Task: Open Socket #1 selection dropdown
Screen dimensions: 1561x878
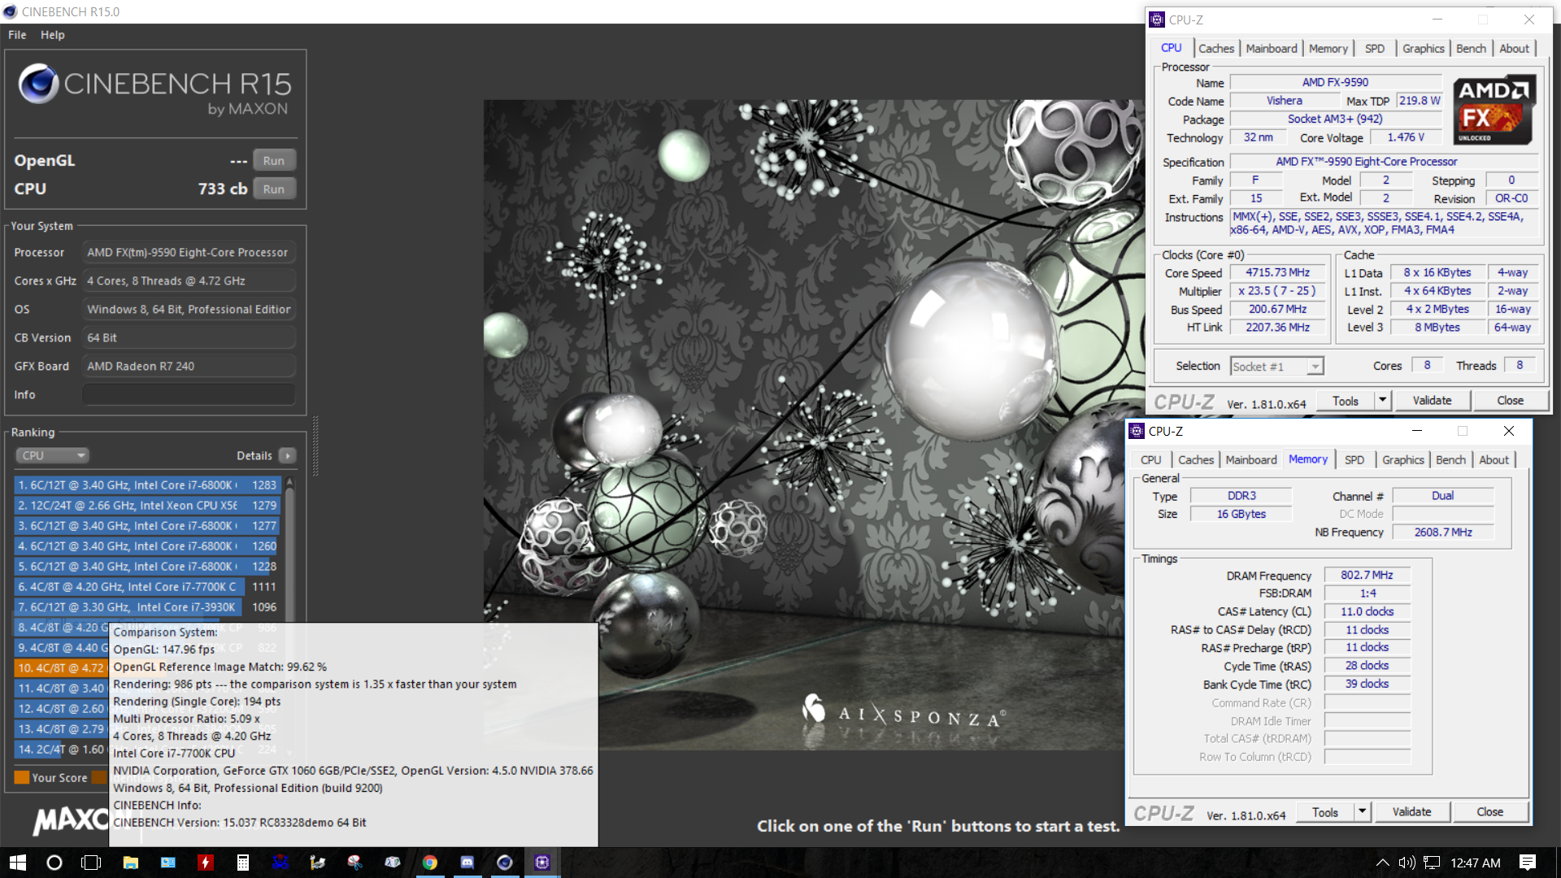Action: (1277, 367)
